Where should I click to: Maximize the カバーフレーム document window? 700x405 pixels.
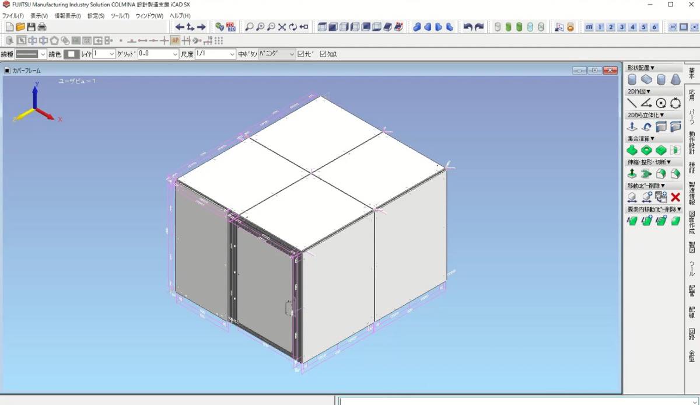click(594, 70)
